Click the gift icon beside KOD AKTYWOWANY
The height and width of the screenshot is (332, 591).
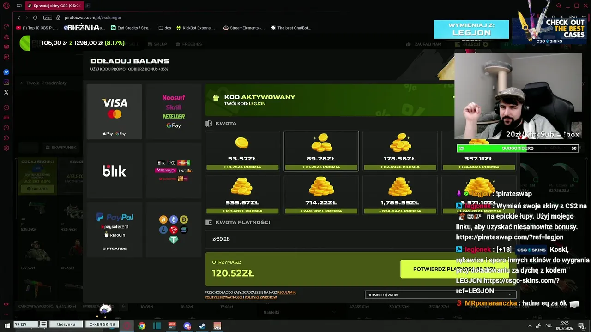click(216, 98)
